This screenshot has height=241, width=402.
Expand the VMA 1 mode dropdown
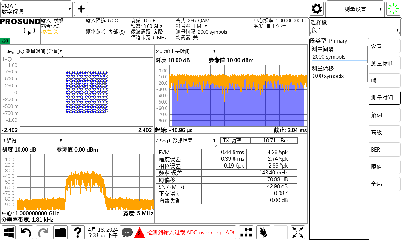tap(36, 9)
